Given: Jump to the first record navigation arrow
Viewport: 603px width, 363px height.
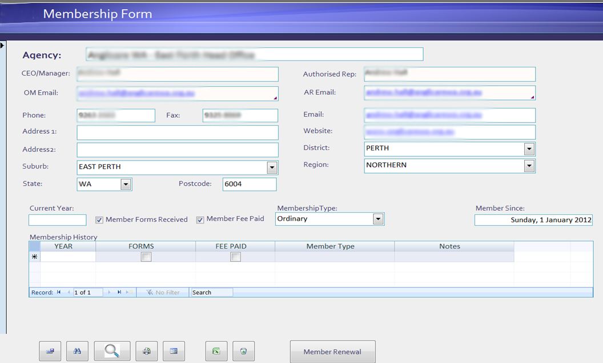Looking at the screenshot, I should click(x=59, y=292).
